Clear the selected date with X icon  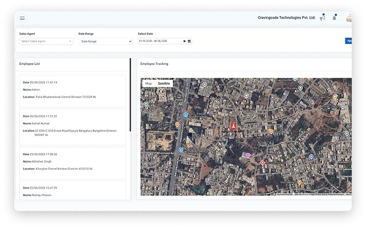[x=184, y=41]
